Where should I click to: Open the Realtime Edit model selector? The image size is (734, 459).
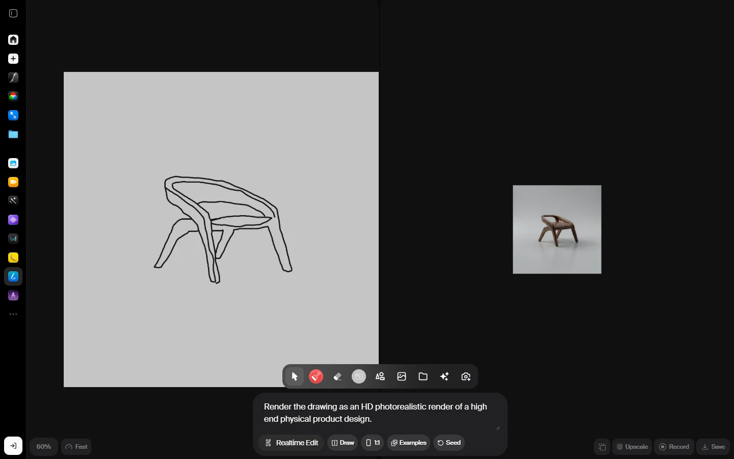point(291,443)
